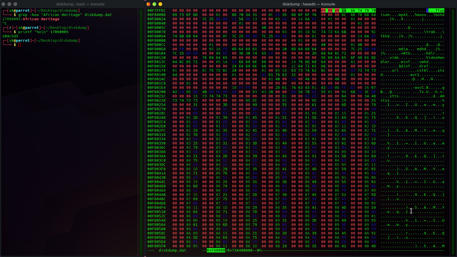This screenshot has height=257, width=457.
Task: Click the hexedit offset 00F80094
Action: pos(157,36)
